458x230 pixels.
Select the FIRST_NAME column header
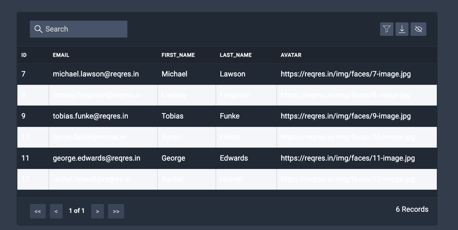click(x=178, y=55)
